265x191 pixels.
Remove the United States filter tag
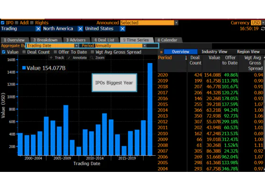tap(123, 29)
